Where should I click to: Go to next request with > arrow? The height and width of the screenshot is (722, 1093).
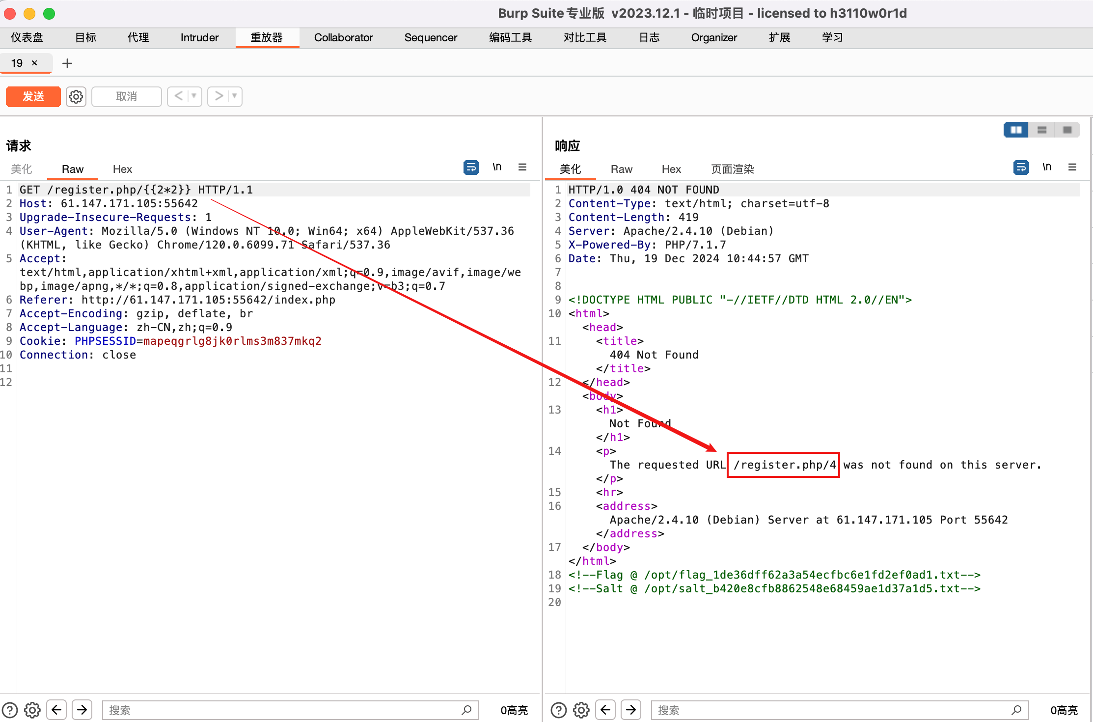pyautogui.click(x=219, y=96)
